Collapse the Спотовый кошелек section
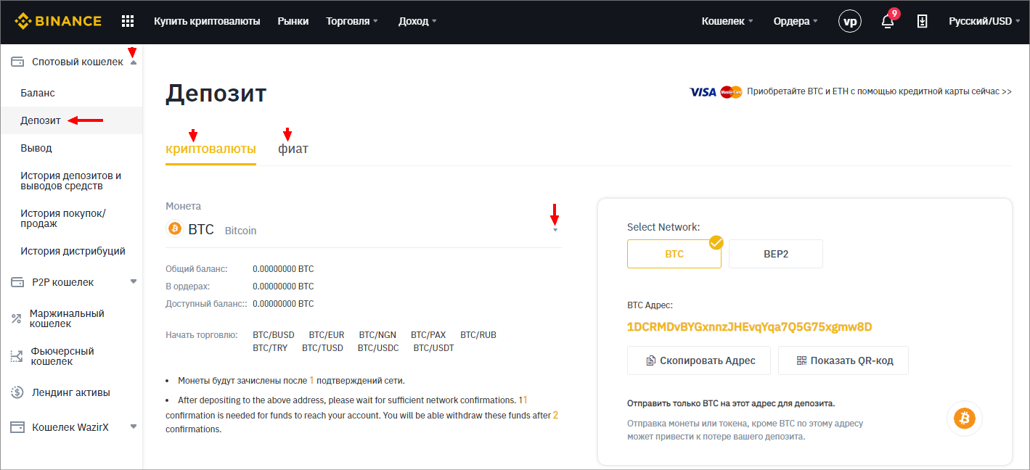The height and width of the screenshot is (470, 1030). pos(133,62)
